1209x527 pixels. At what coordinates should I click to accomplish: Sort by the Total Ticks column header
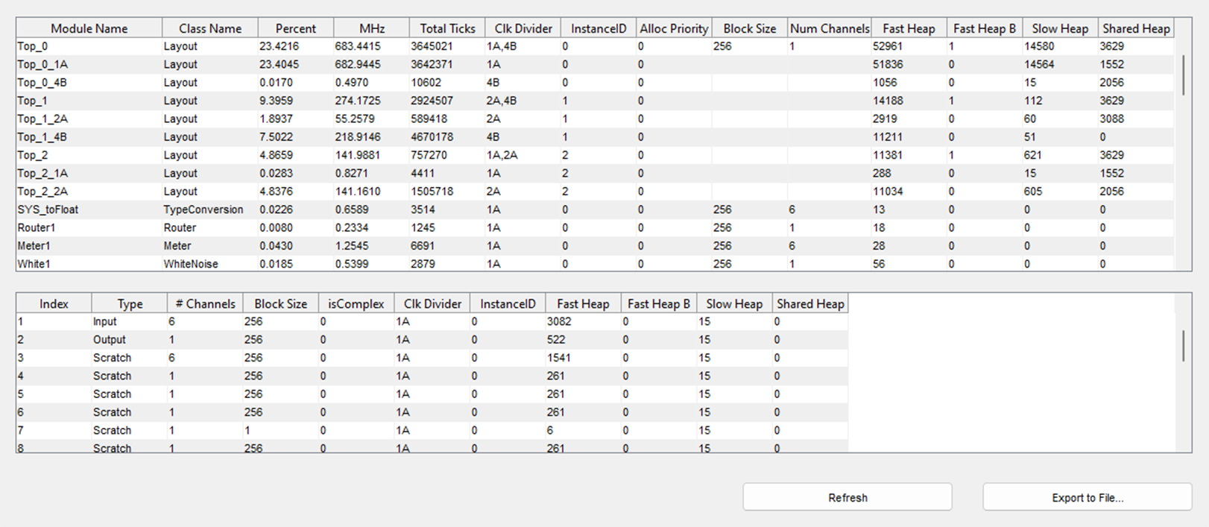point(446,28)
